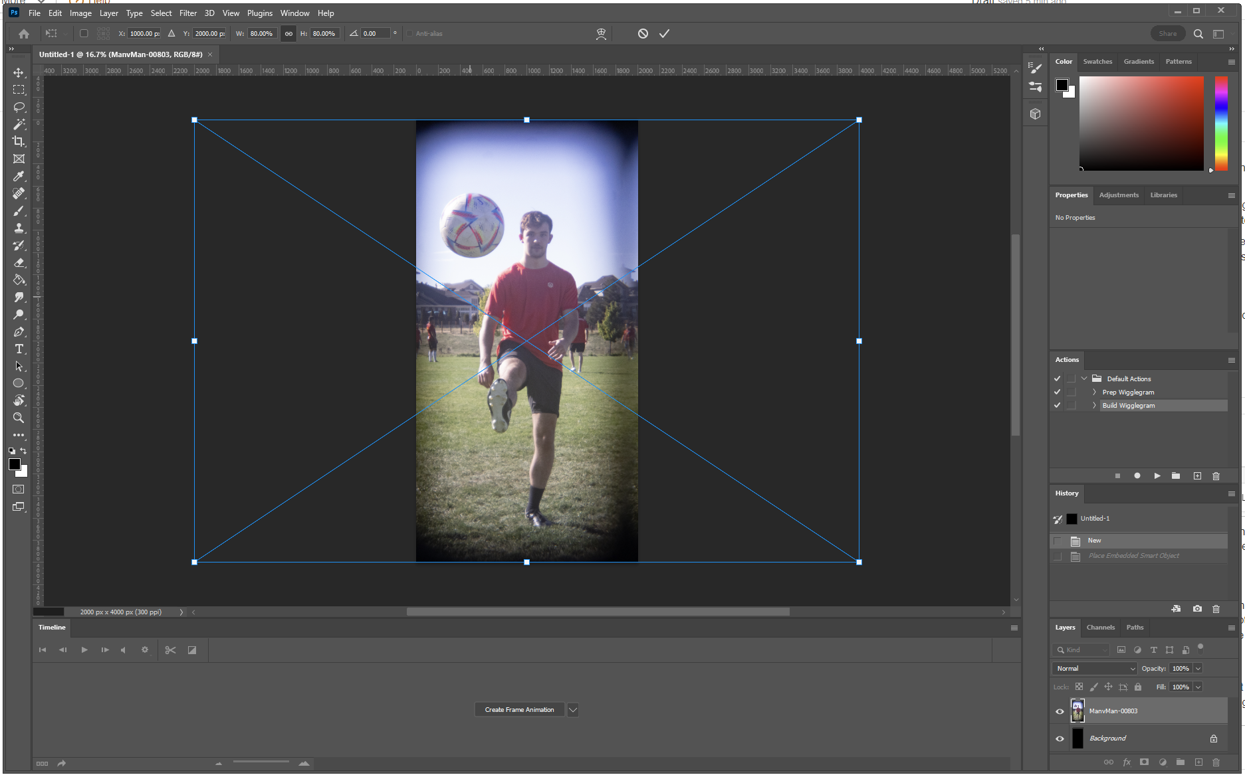Open the layer Opacity dropdown arrow
The image size is (1245, 777).
[1198, 669]
